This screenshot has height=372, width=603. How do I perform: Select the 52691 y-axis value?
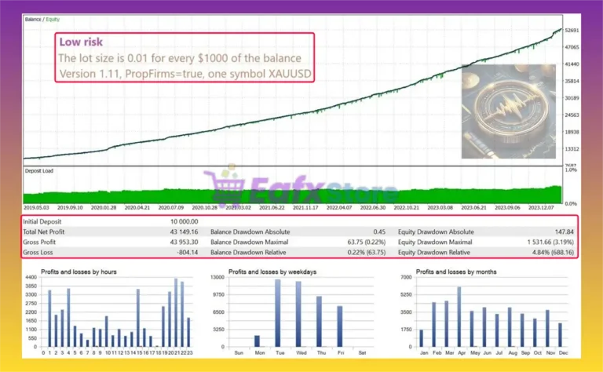(572, 30)
